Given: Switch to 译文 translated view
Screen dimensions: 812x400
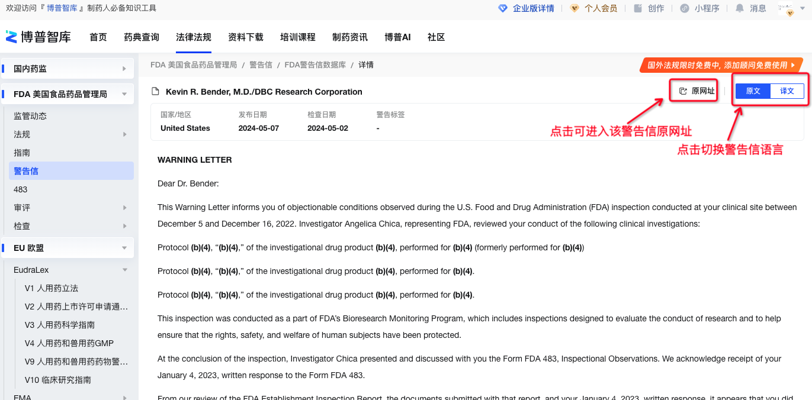Looking at the screenshot, I should coord(787,91).
